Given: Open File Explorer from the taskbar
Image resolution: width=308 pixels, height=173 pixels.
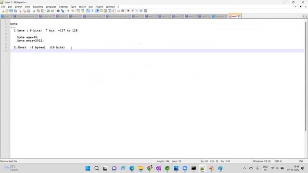Looking at the screenshot, I should (141, 168).
